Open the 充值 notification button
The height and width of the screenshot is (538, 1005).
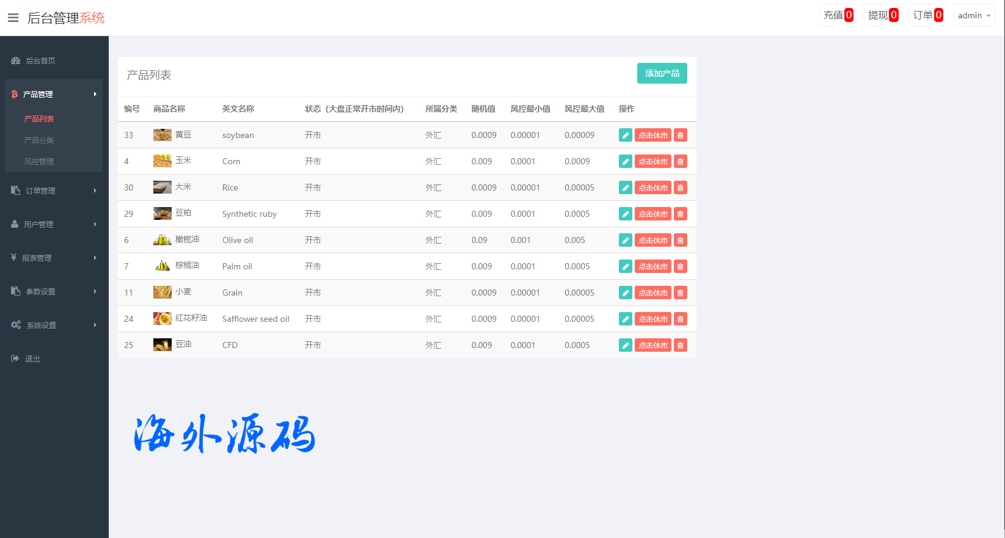point(838,15)
